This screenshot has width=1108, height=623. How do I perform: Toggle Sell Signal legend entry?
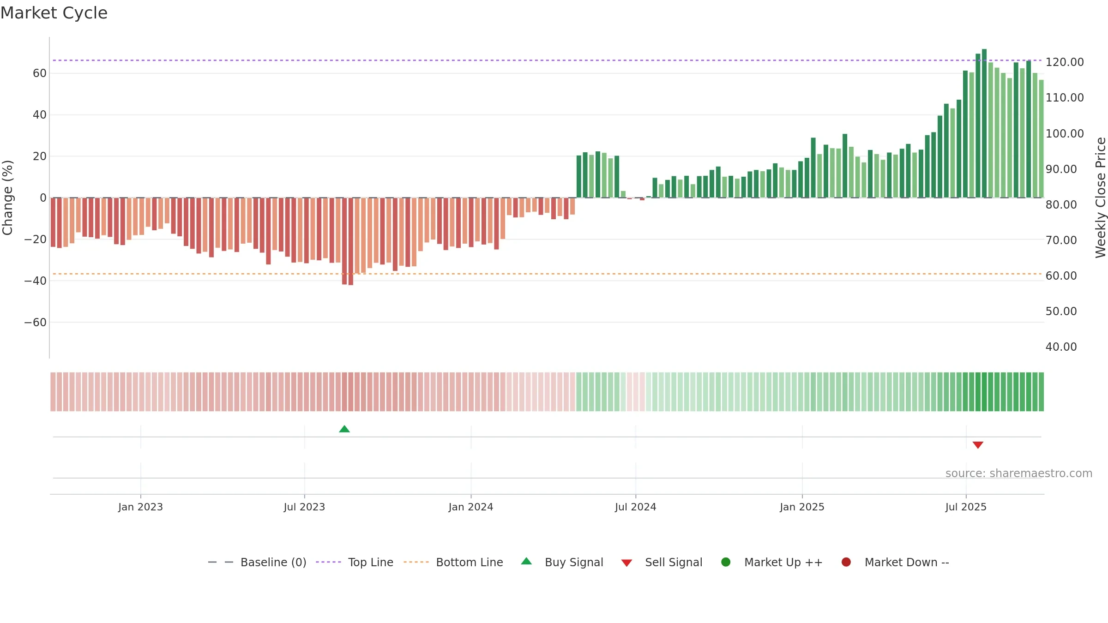pyautogui.click(x=662, y=562)
